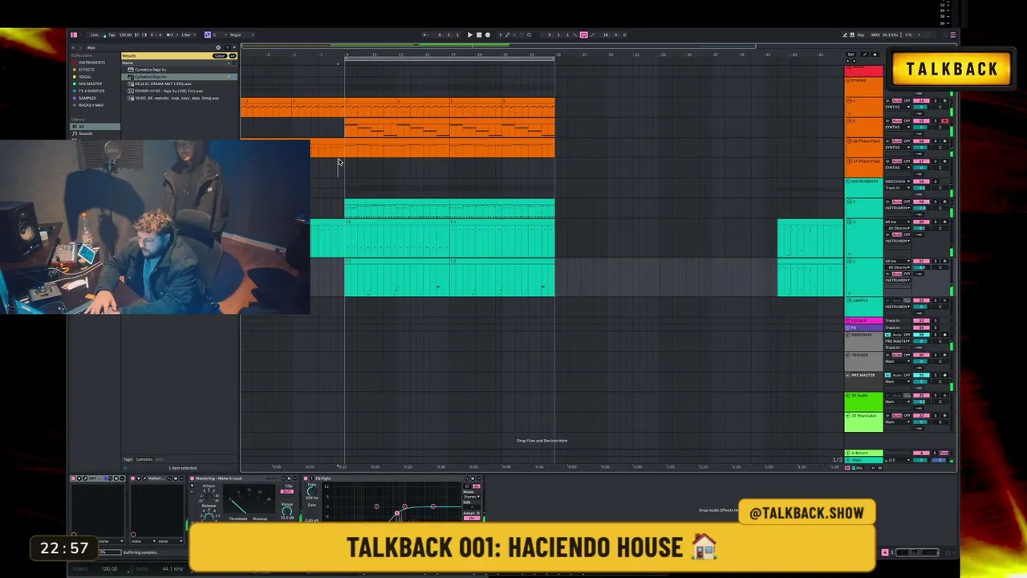Click the Stop button in transport

tap(479, 35)
